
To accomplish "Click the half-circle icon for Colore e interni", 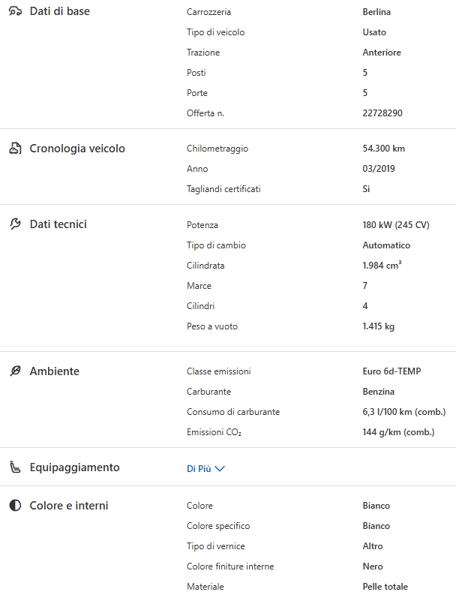I will click(x=15, y=506).
